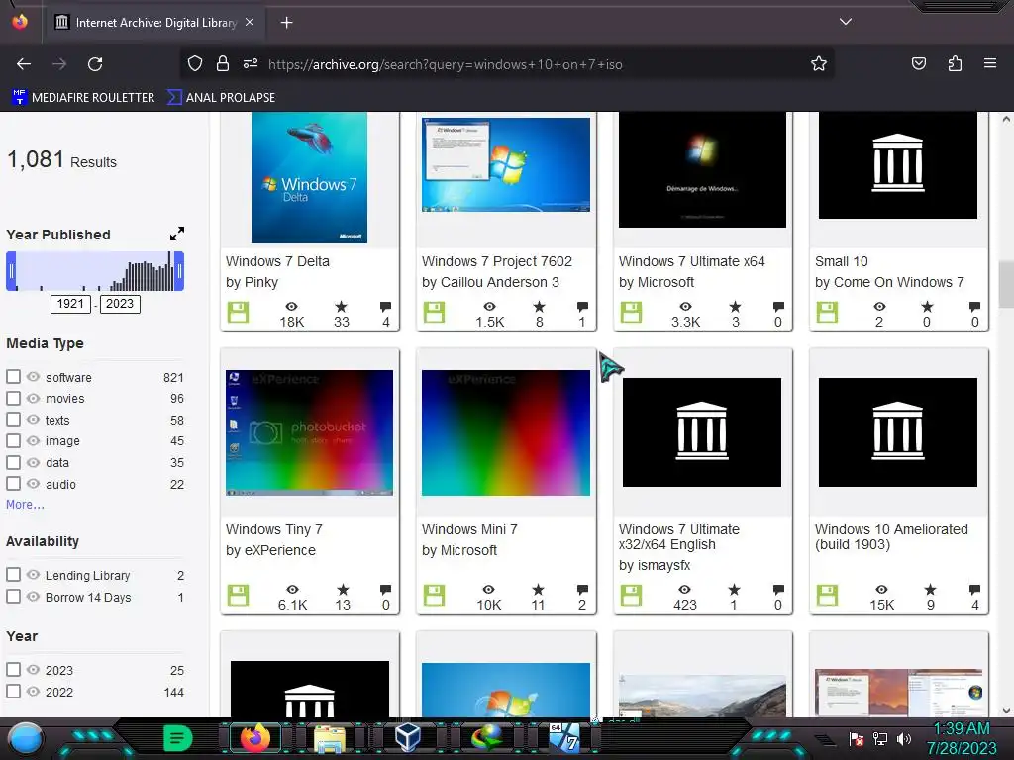Screen dimensions: 1014x760
Task: Click the reviews icon on Windows 7 Project 7602
Action: [x=582, y=307]
